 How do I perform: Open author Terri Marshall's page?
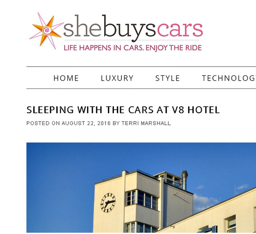[146, 123]
